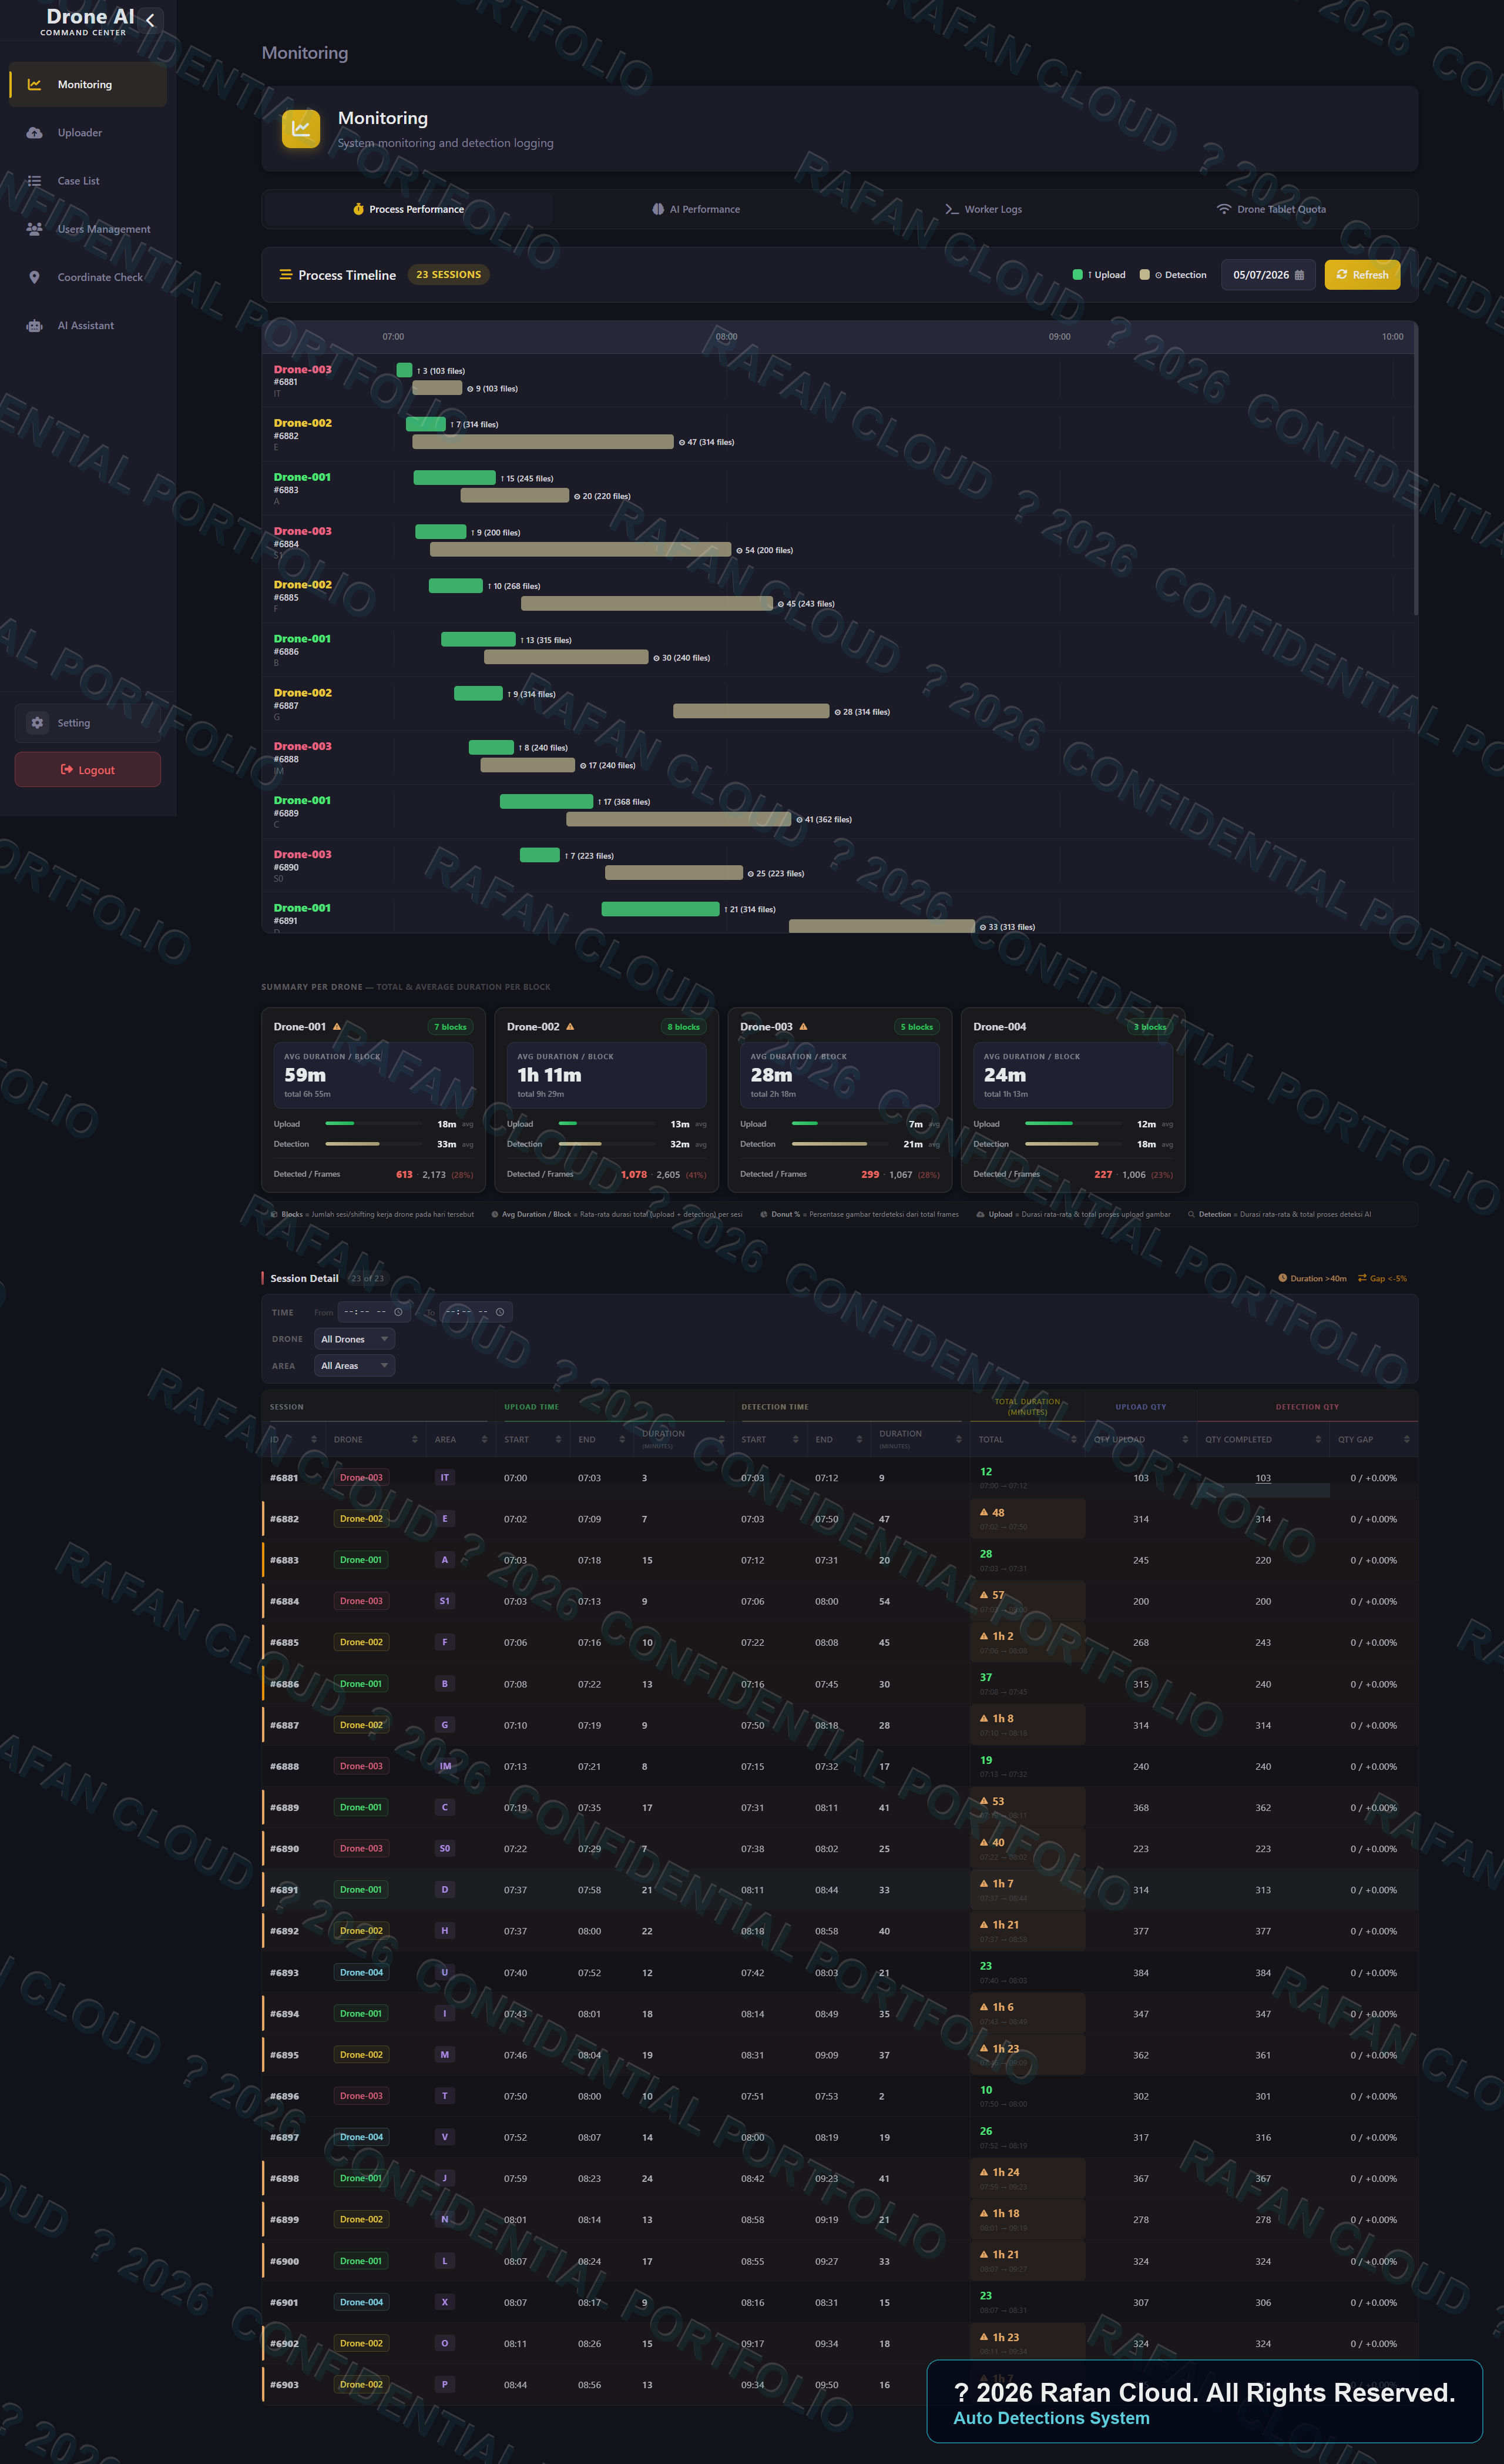Screen dimensions: 1504x2464
Task: Switch to Worker Logs tab
Action: click(x=983, y=209)
